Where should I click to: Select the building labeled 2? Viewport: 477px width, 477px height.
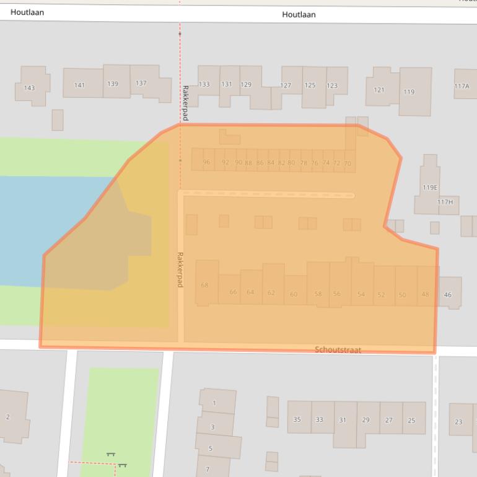coord(8,417)
